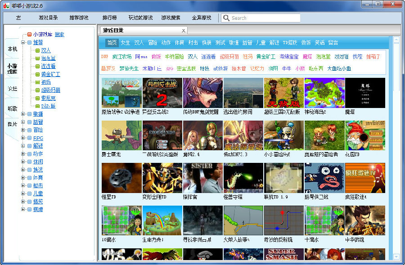
Task: Open the 疯狂农场 tag link
Action: point(122,57)
